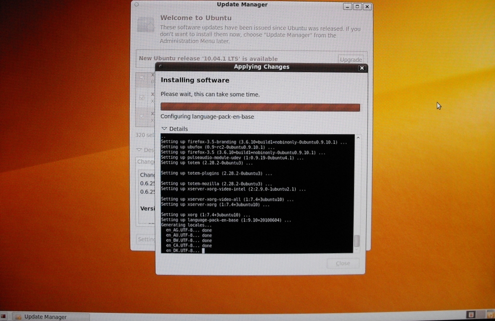Click the terminal scrollbar up arrow
The height and width of the screenshot is (321, 495).
357,138
